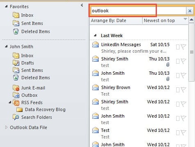
Task: Open arrangement options dropdown arrow
Action: [185, 19]
